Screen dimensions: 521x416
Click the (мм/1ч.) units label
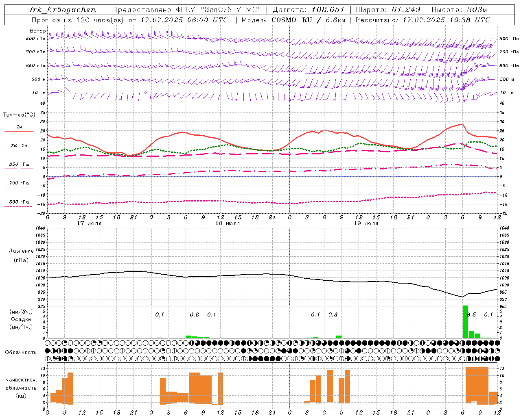[21, 327]
